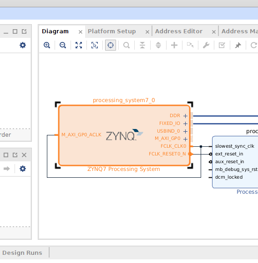Click the Customize Block wrench icon
Viewport: 258px width, 263px height.
(206, 45)
